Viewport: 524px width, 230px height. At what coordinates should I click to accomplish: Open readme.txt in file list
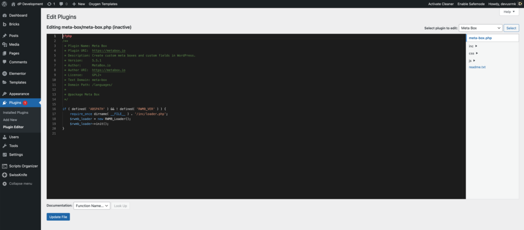coord(477,67)
